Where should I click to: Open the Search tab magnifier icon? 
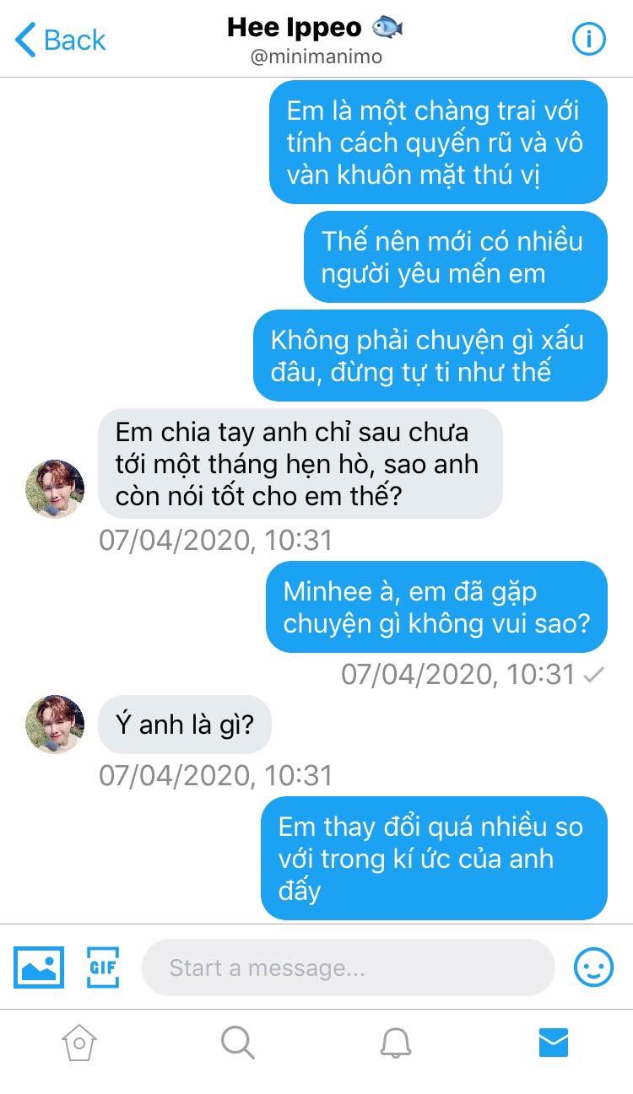(x=237, y=1043)
